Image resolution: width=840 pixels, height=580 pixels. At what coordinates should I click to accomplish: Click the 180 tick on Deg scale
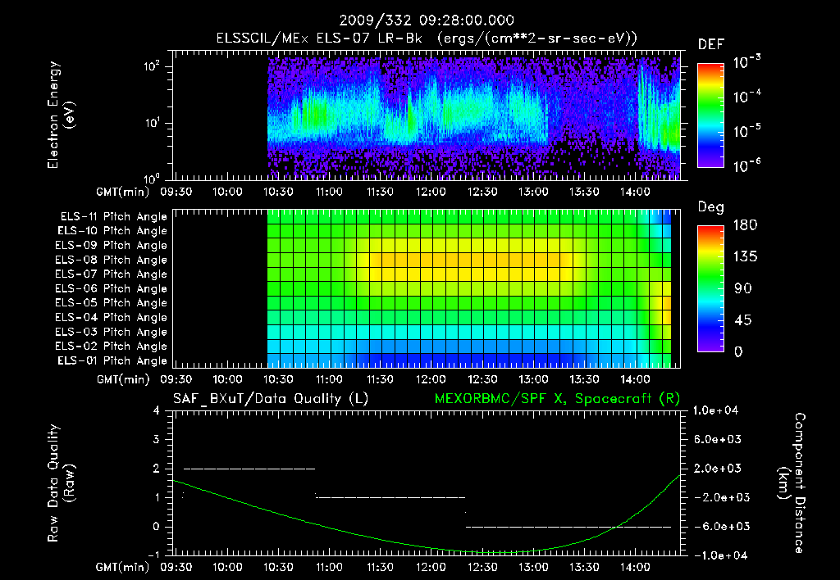click(745, 225)
